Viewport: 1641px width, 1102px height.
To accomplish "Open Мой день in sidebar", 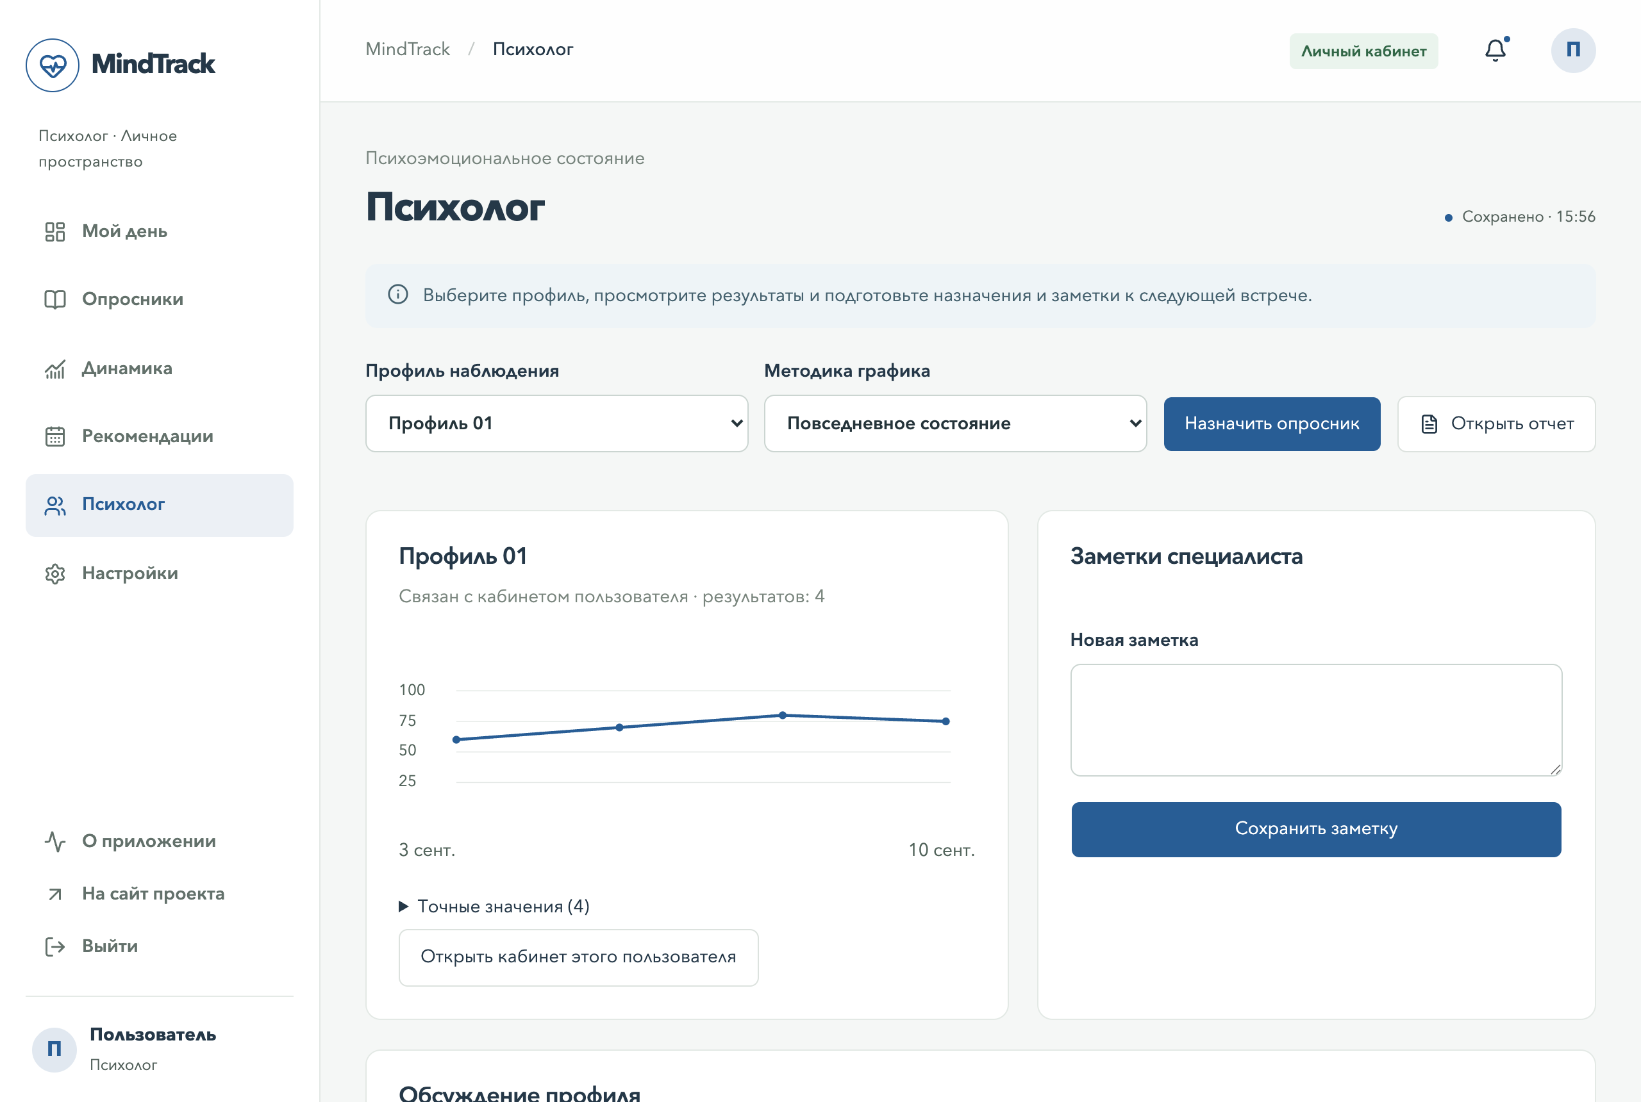I will pos(160,231).
